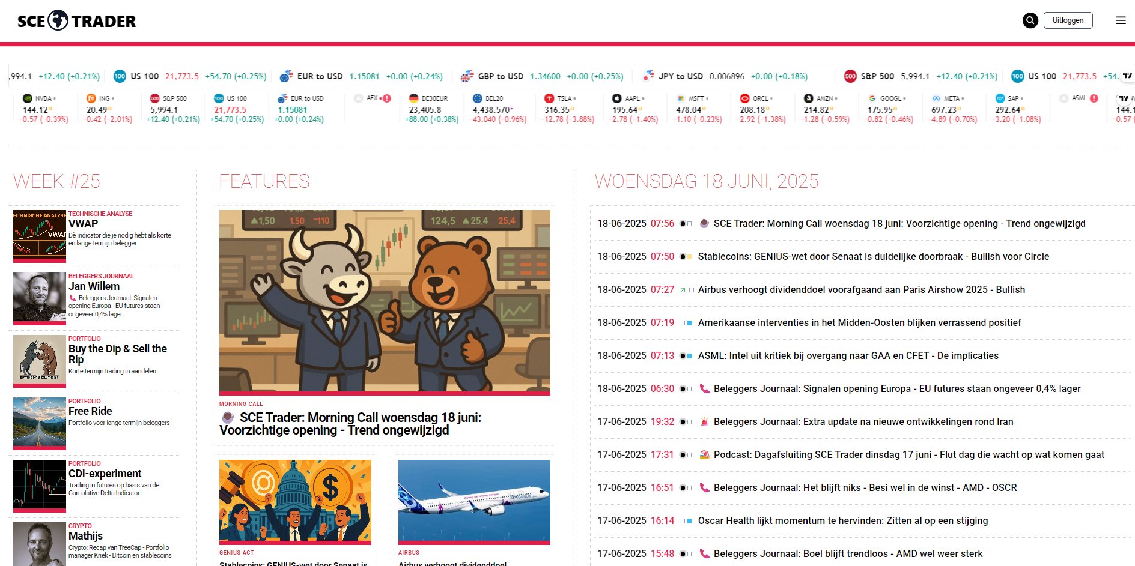Click the ORCL ticker logo

(745, 98)
